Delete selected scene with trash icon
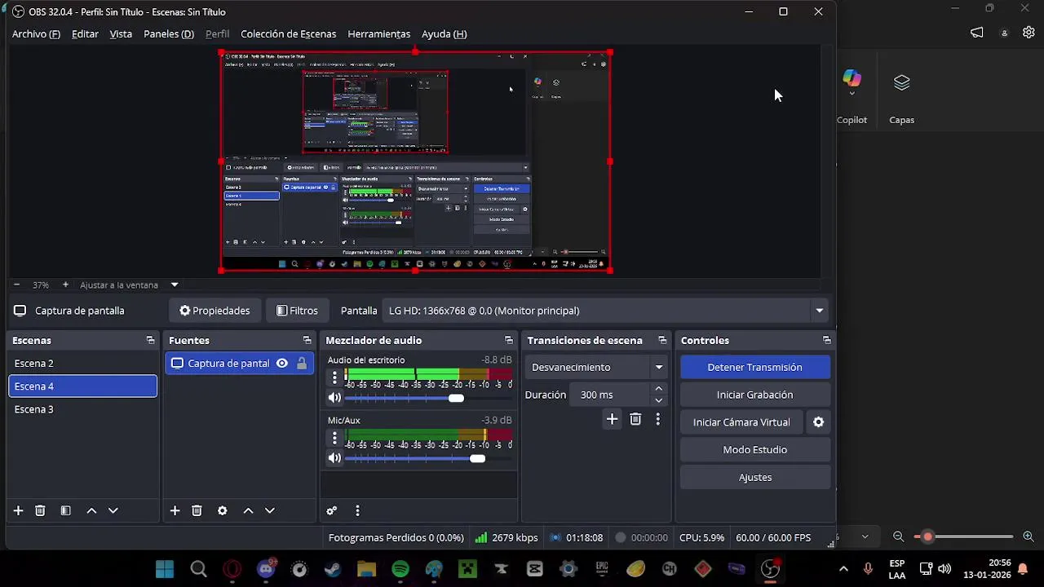The height and width of the screenshot is (587, 1044). click(40, 510)
